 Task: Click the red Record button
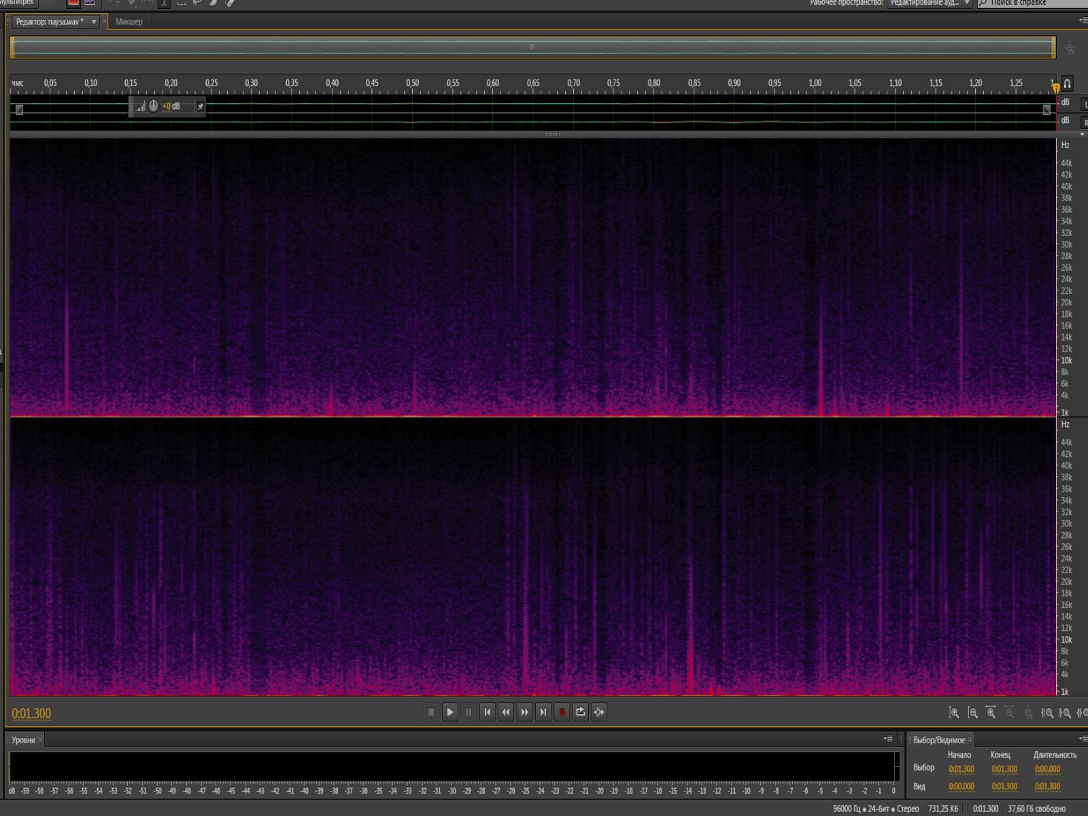562,712
